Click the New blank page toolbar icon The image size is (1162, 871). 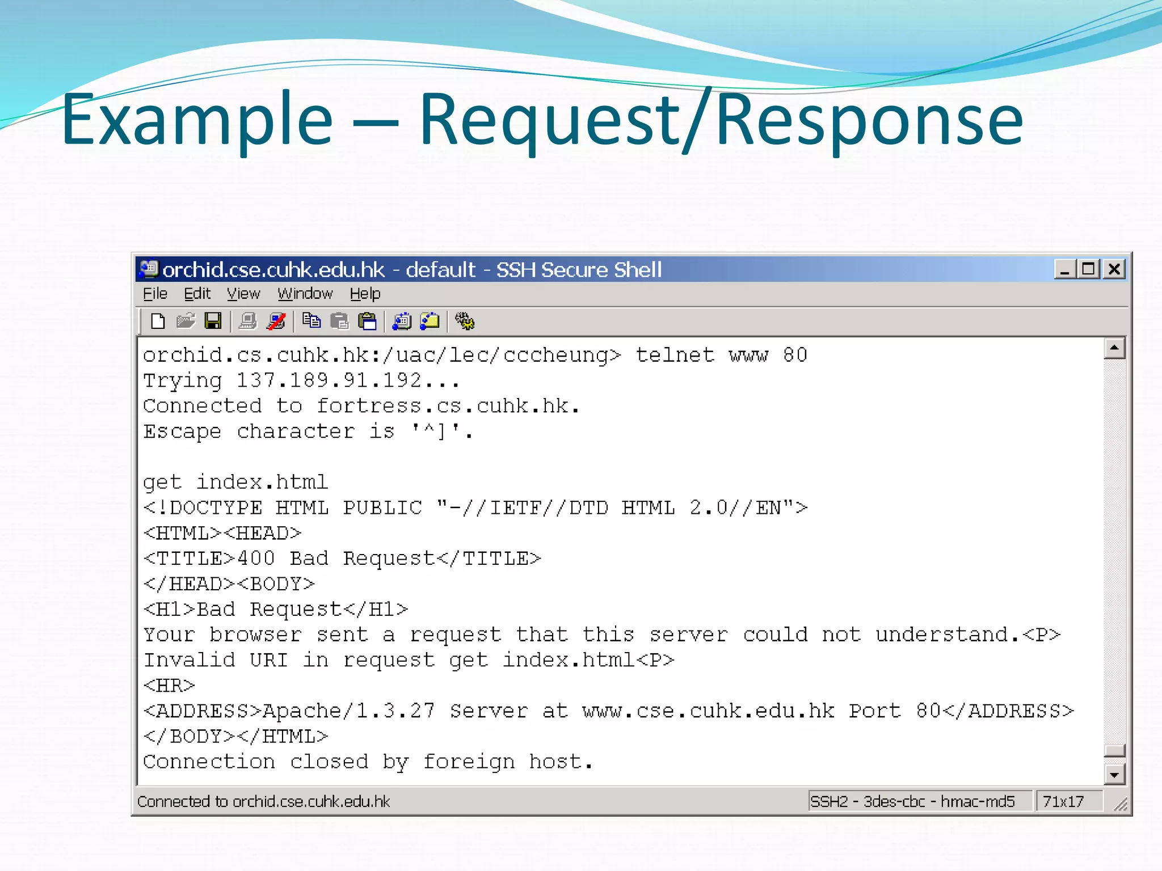158,322
